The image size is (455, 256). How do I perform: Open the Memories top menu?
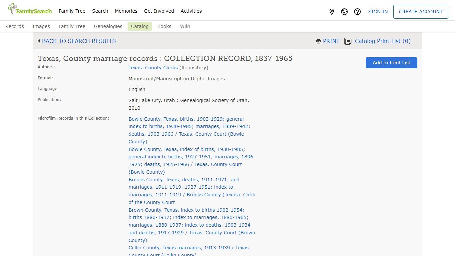(126, 11)
